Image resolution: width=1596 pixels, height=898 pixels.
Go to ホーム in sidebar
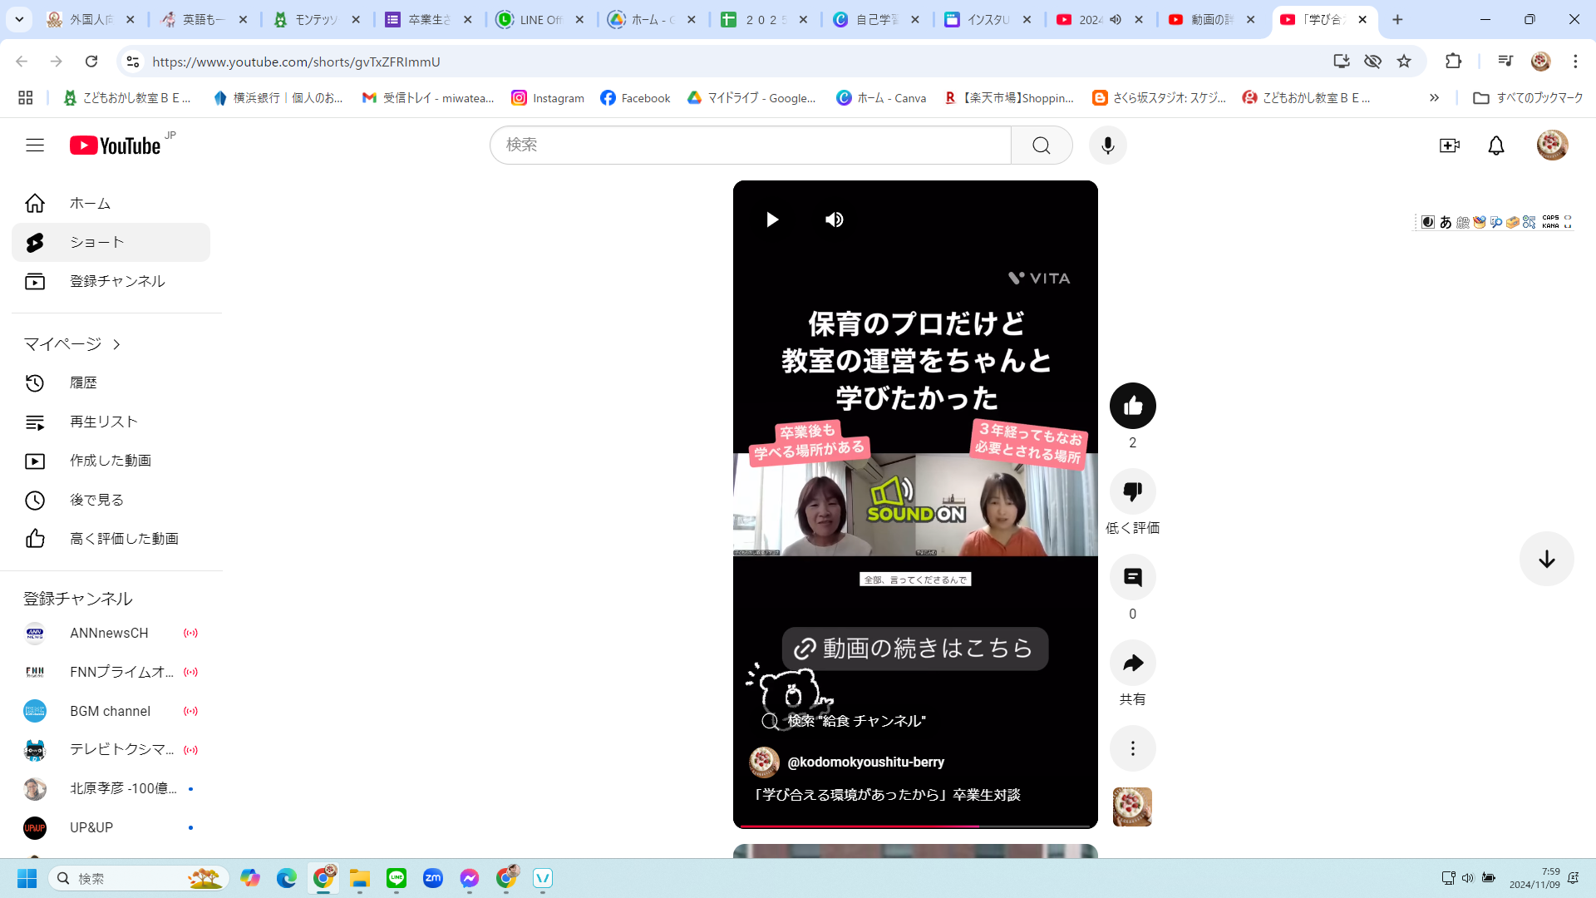pyautogui.click(x=90, y=204)
